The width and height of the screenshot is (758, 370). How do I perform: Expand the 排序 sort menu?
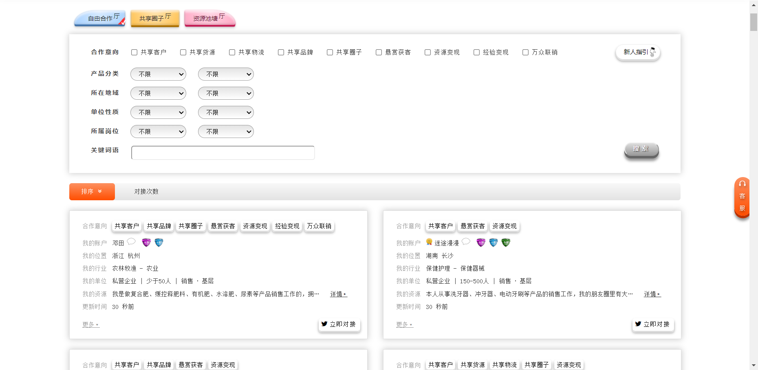pos(92,192)
